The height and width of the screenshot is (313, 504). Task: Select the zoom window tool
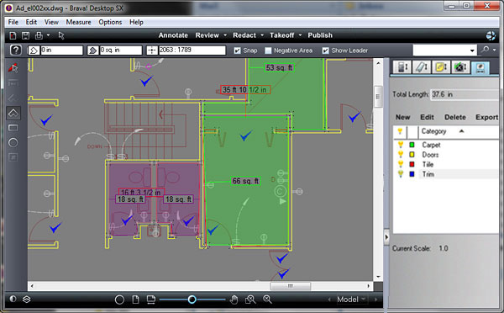point(250,300)
